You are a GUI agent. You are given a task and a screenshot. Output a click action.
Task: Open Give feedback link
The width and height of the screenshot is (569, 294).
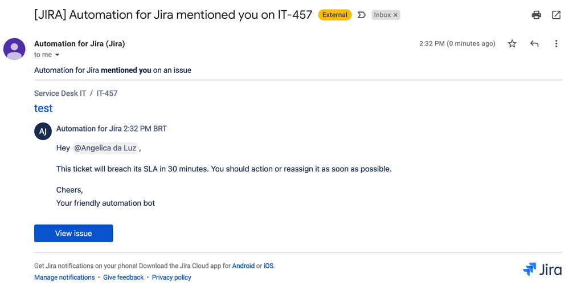pos(124,277)
